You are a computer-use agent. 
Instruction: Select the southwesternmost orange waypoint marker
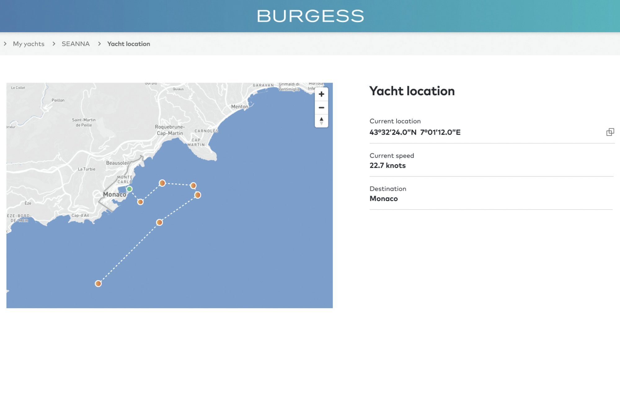click(x=98, y=283)
